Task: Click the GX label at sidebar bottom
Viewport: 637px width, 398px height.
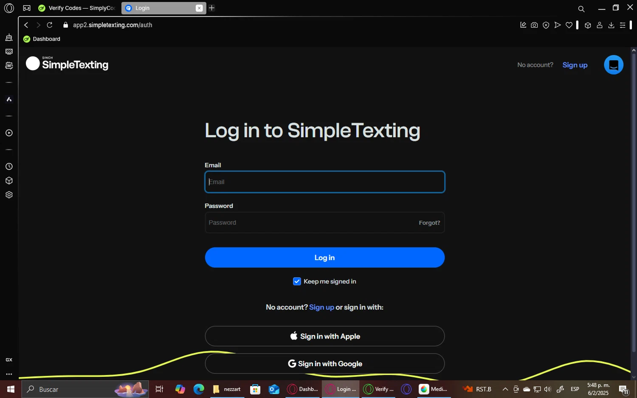Action: (x=9, y=360)
